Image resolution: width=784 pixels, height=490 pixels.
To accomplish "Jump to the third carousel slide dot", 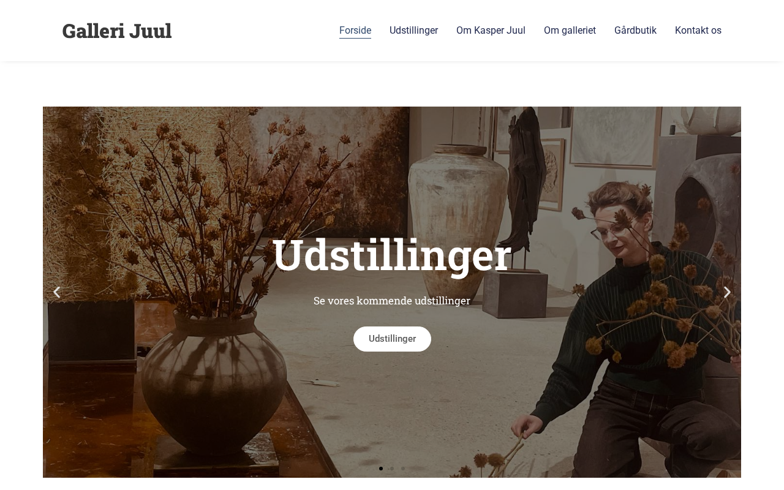I will (x=403, y=469).
